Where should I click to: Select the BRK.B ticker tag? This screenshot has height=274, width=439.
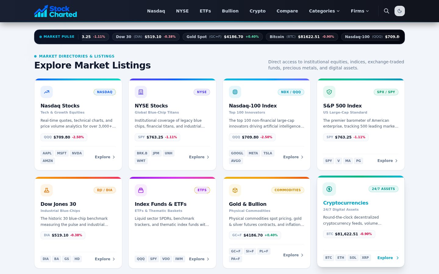point(142,153)
